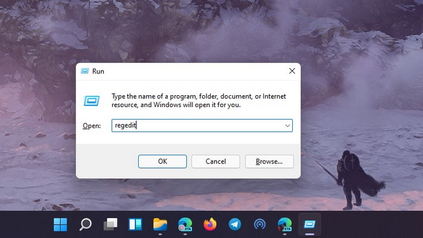Open taskbar Search
This screenshot has width=423, height=238.
(85, 224)
